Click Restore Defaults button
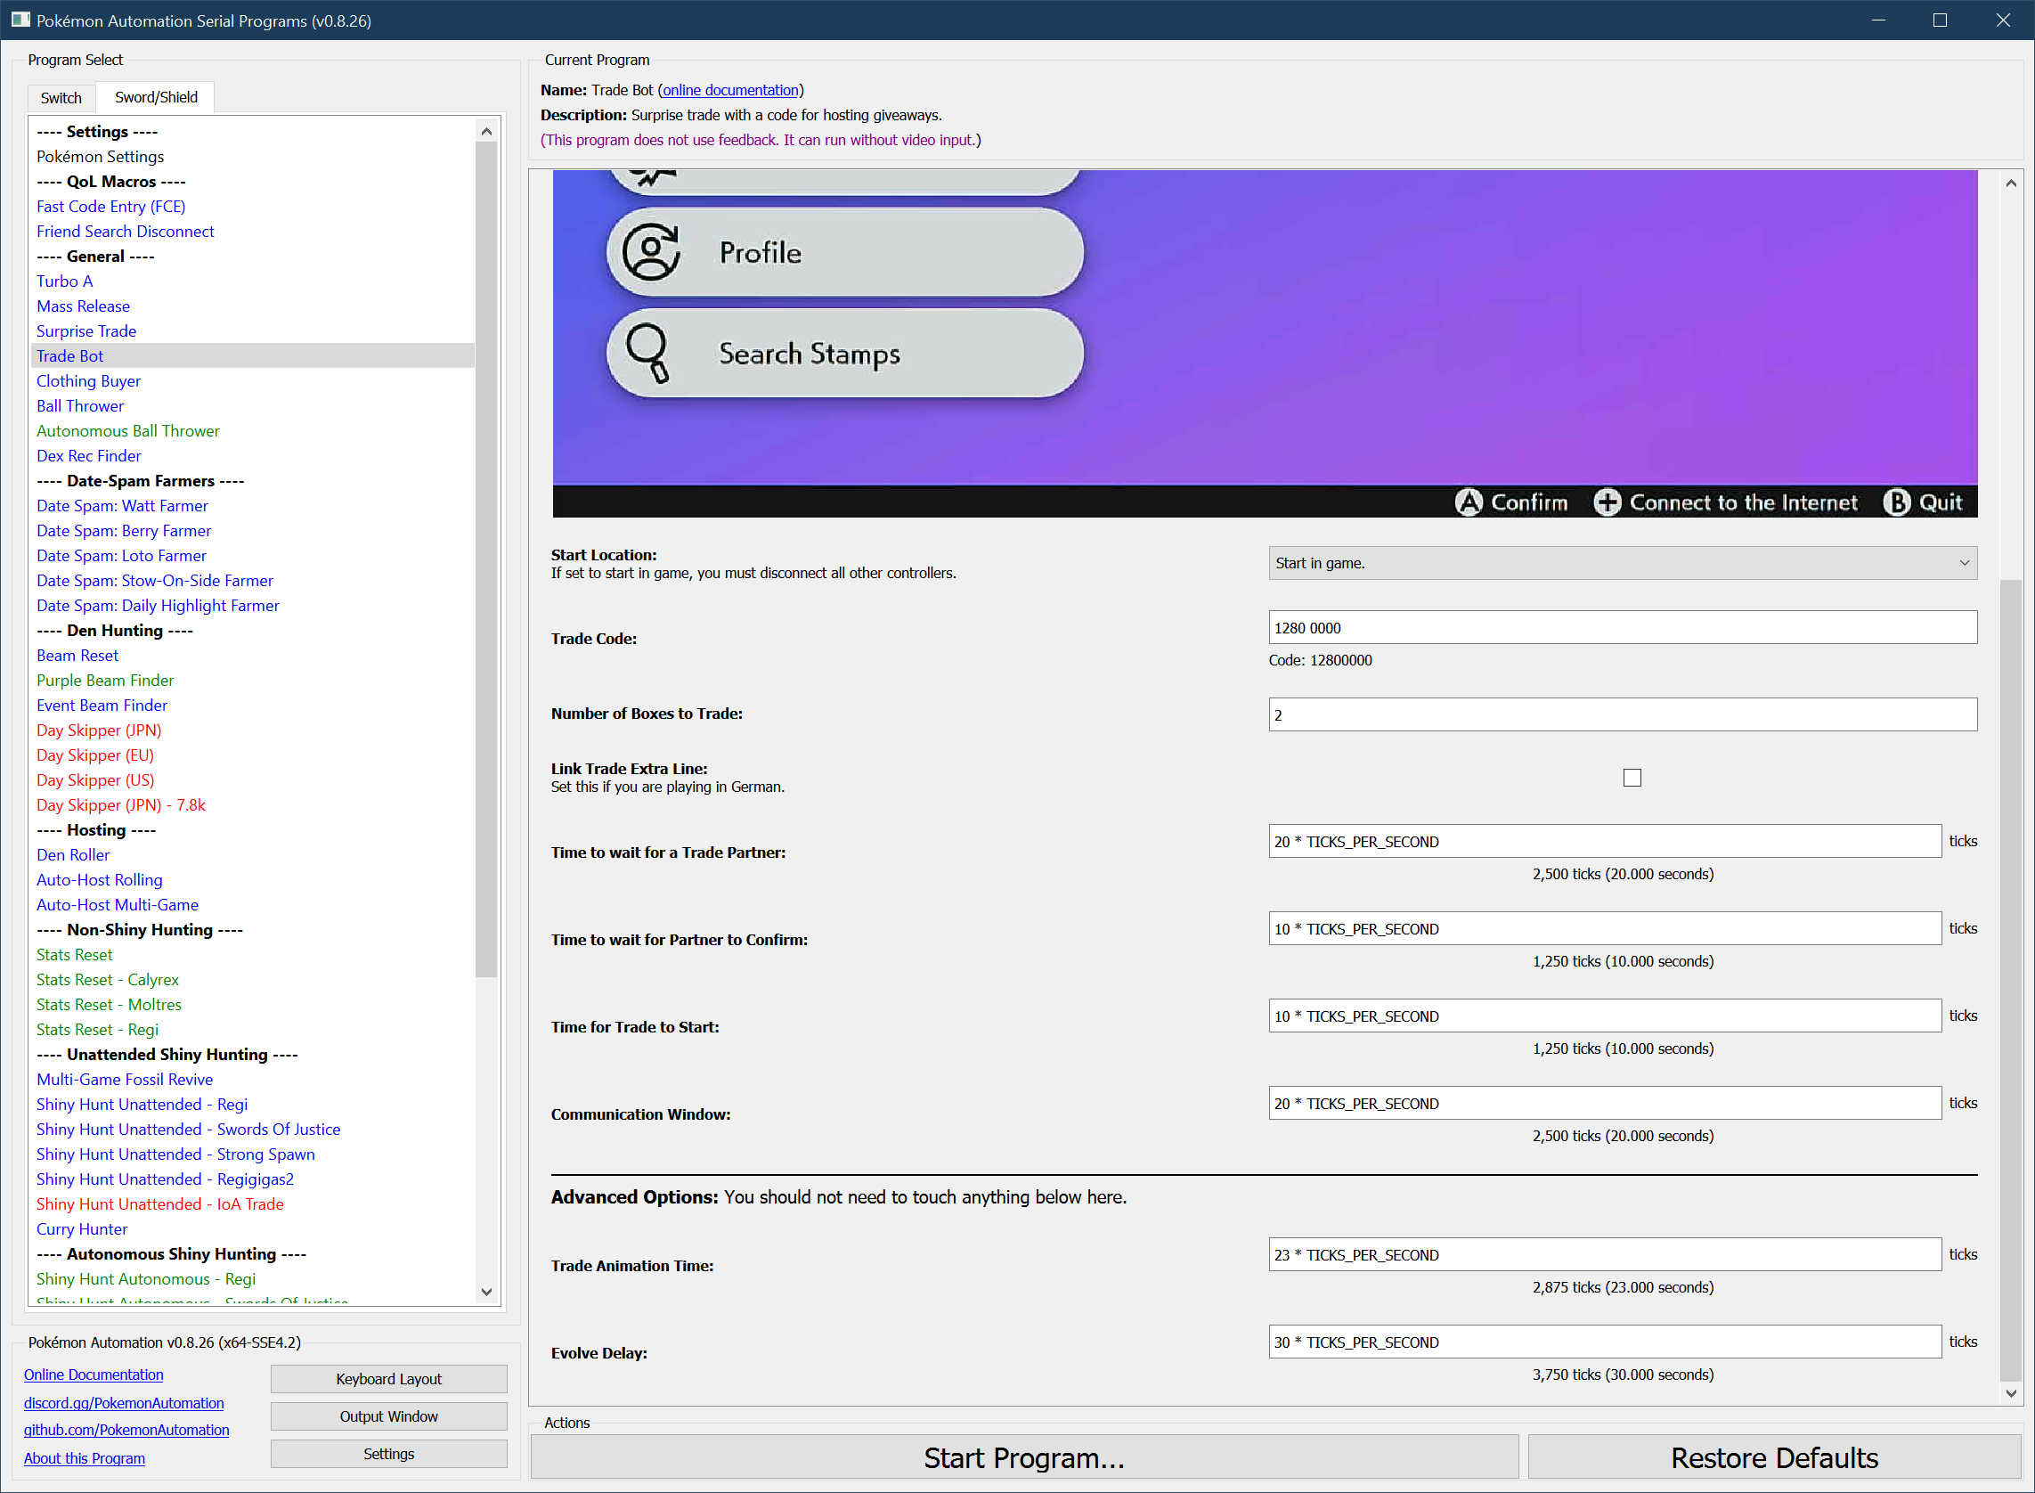 (1773, 1456)
